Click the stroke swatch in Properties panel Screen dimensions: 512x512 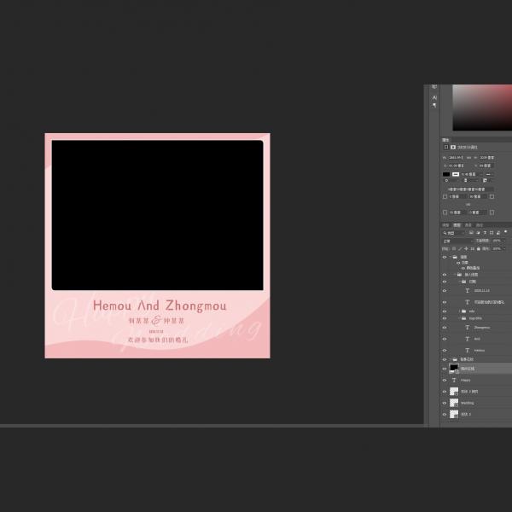tap(456, 173)
